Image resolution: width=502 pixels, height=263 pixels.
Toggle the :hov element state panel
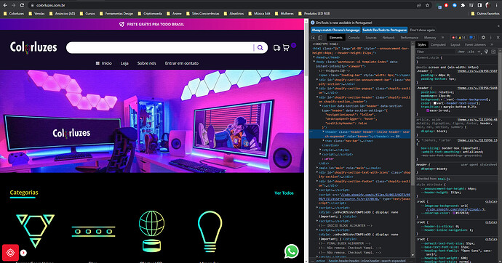pos(461,52)
